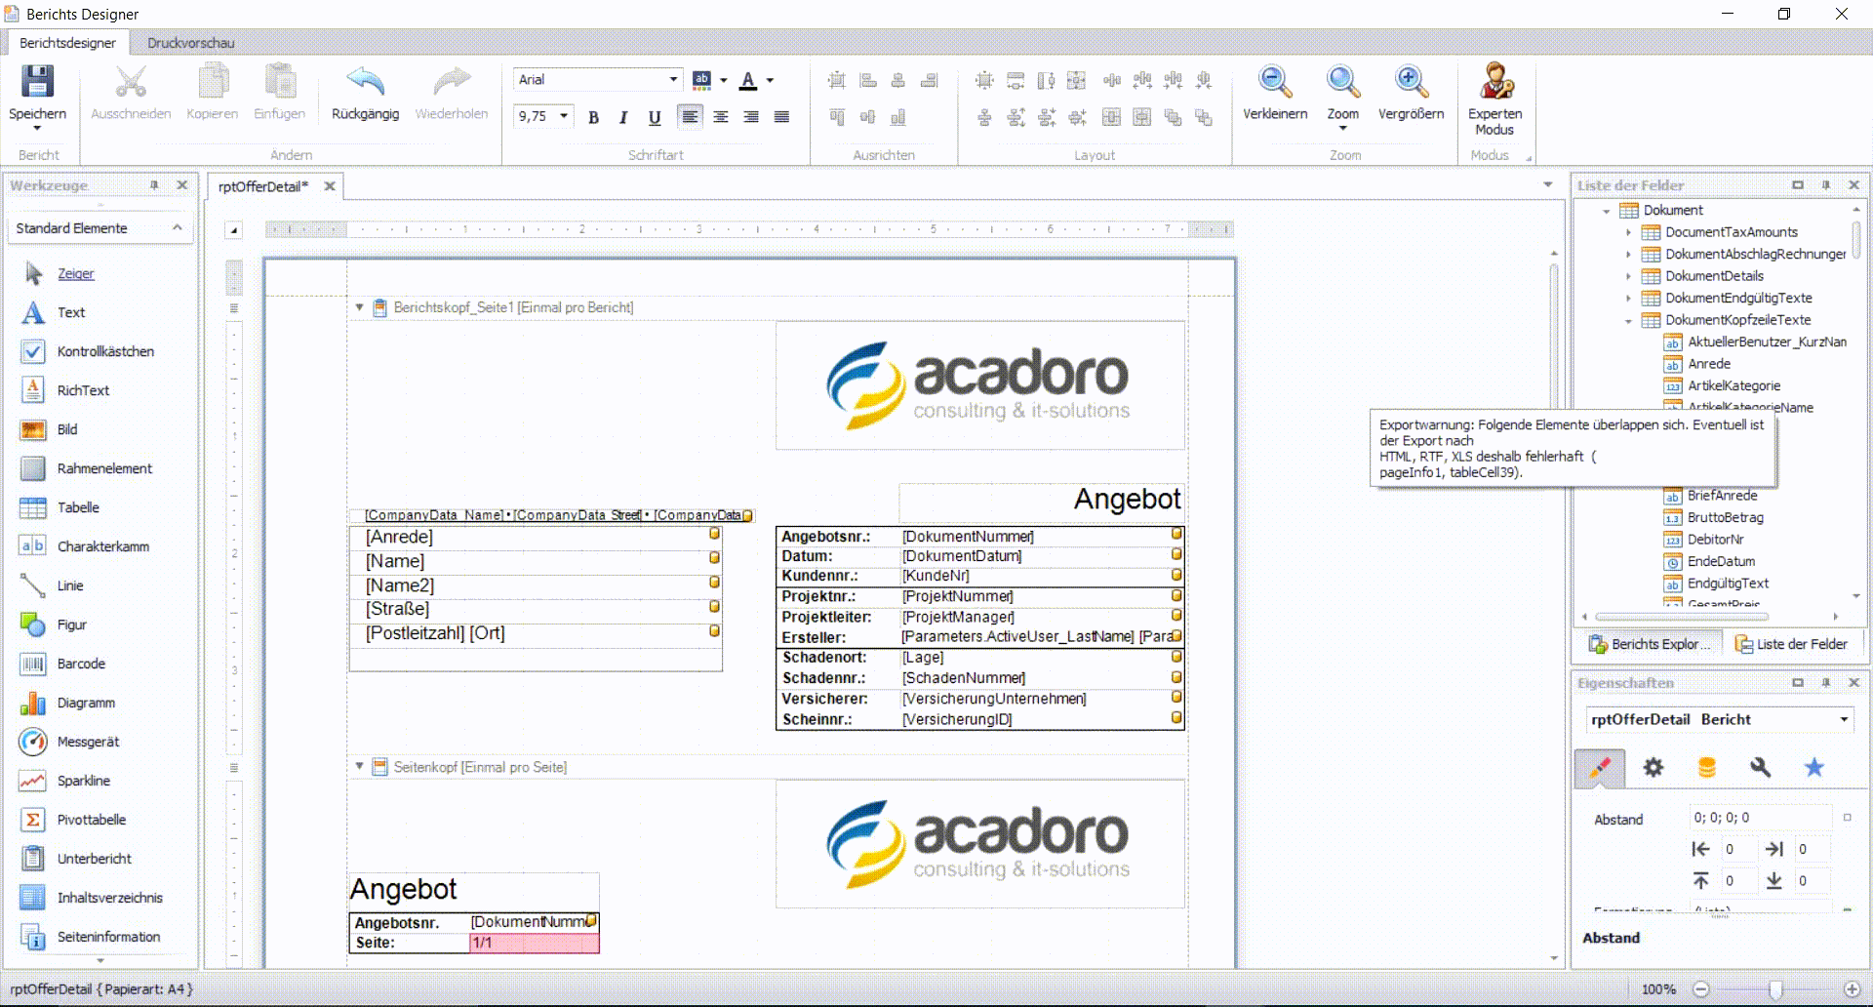Click the Rückgängig undo arrow
This screenshot has width=1873, height=1007.
tap(365, 82)
